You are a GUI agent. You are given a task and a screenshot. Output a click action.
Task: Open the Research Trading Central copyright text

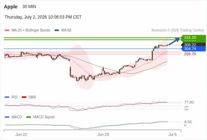(178, 30)
